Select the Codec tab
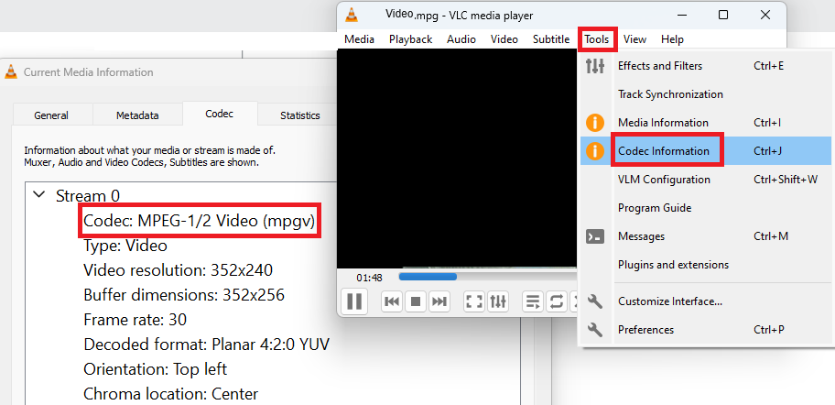The height and width of the screenshot is (405, 835). pyautogui.click(x=220, y=114)
